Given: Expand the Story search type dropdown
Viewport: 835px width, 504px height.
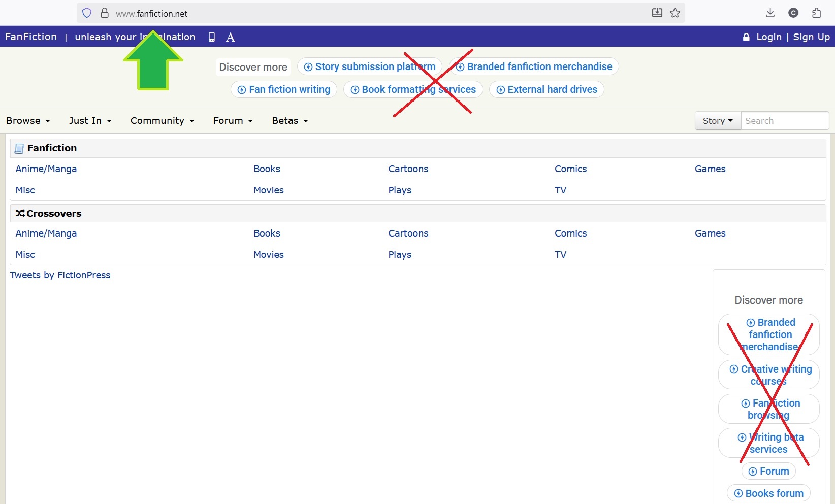Looking at the screenshot, I should click(x=717, y=121).
